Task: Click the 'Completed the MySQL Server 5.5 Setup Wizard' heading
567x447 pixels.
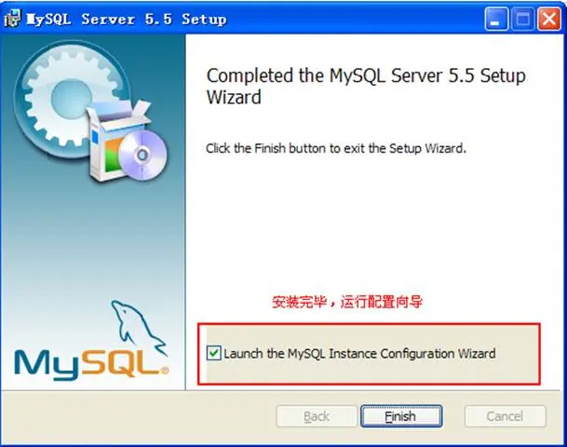Action: 366,87
